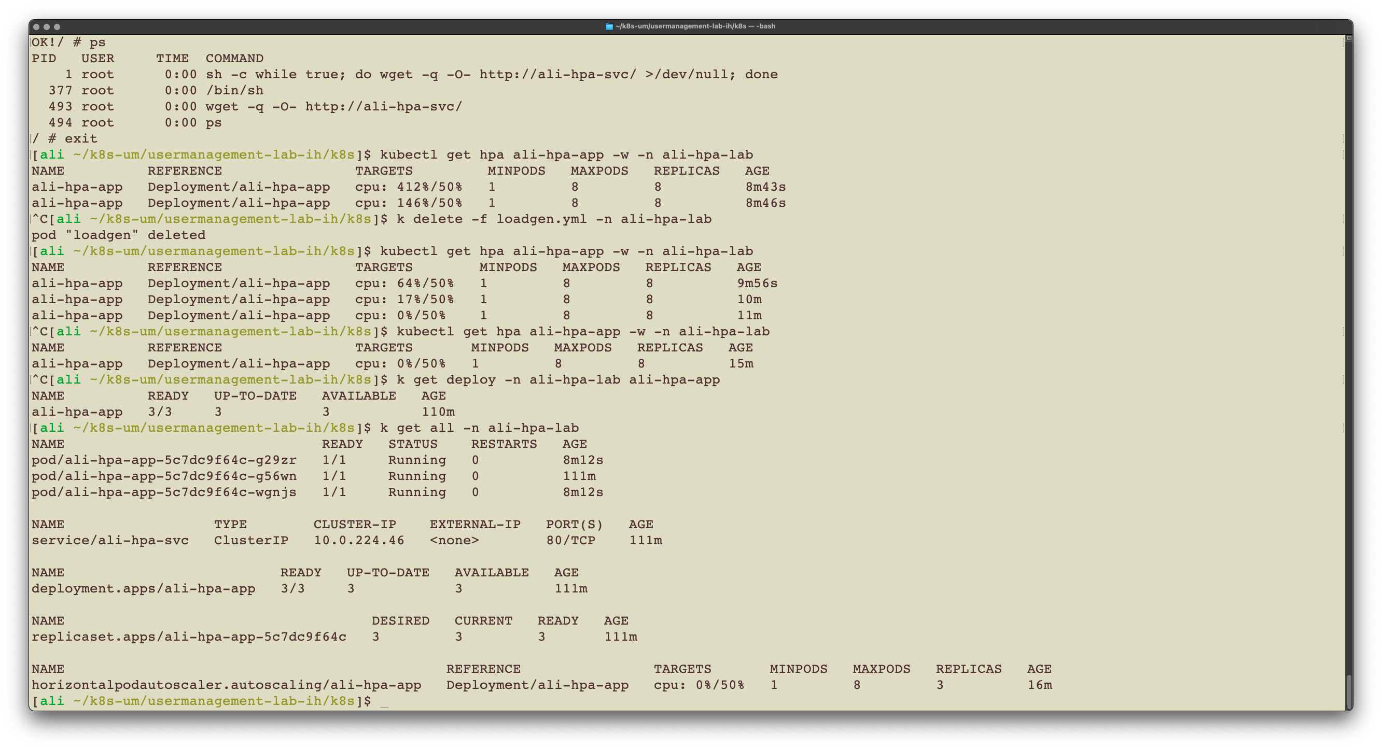Image resolution: width=1382 pixels, height=749 pixels.
Task: Click the replicaset.apps/ali-hpa-app-5c7dc9f64c entry
Action: pyautogui.click(x=189, y=638)
